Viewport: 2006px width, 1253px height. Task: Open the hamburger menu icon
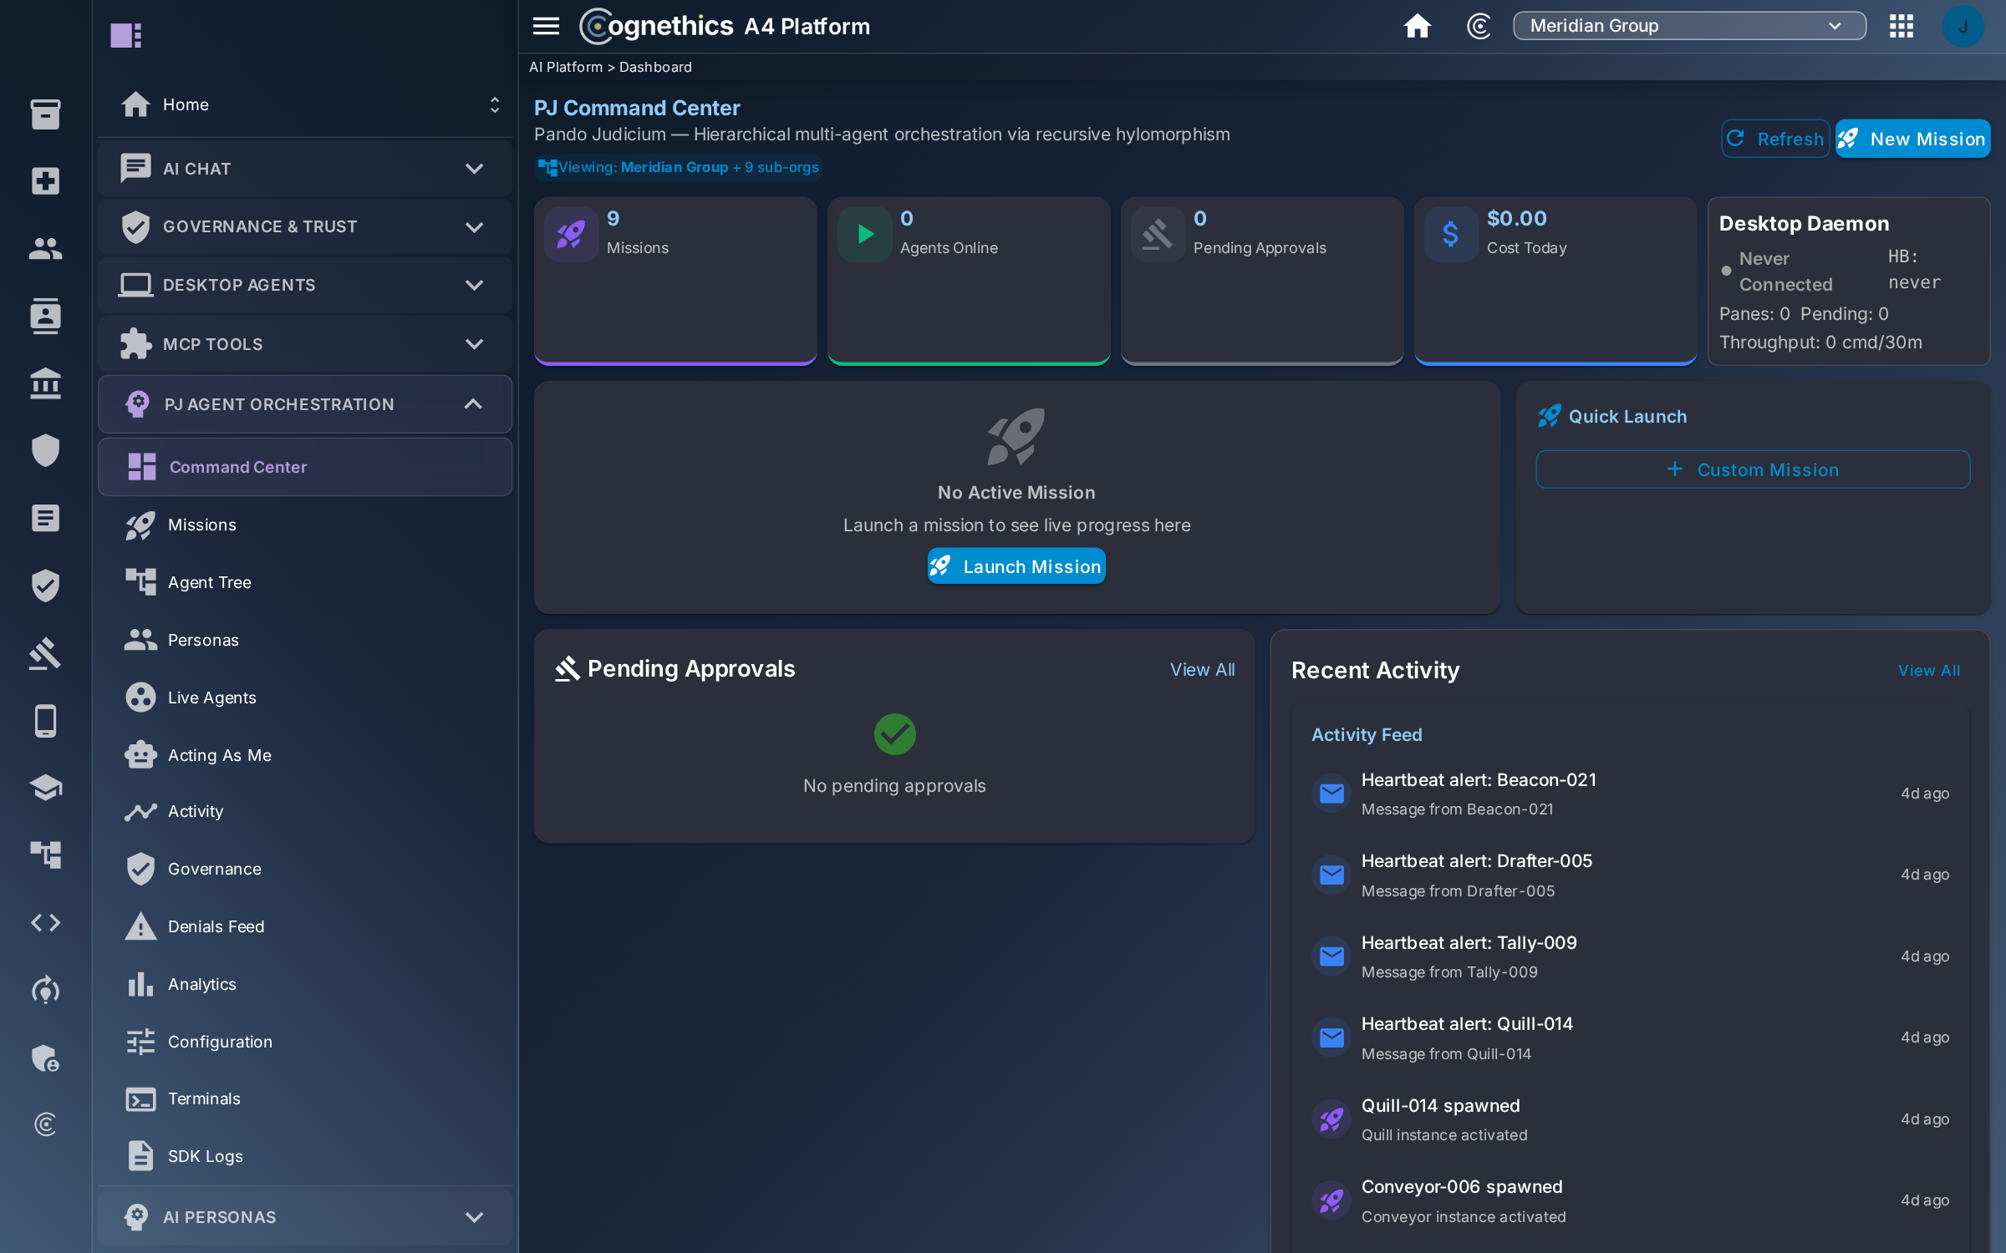(x=546, y=26)
